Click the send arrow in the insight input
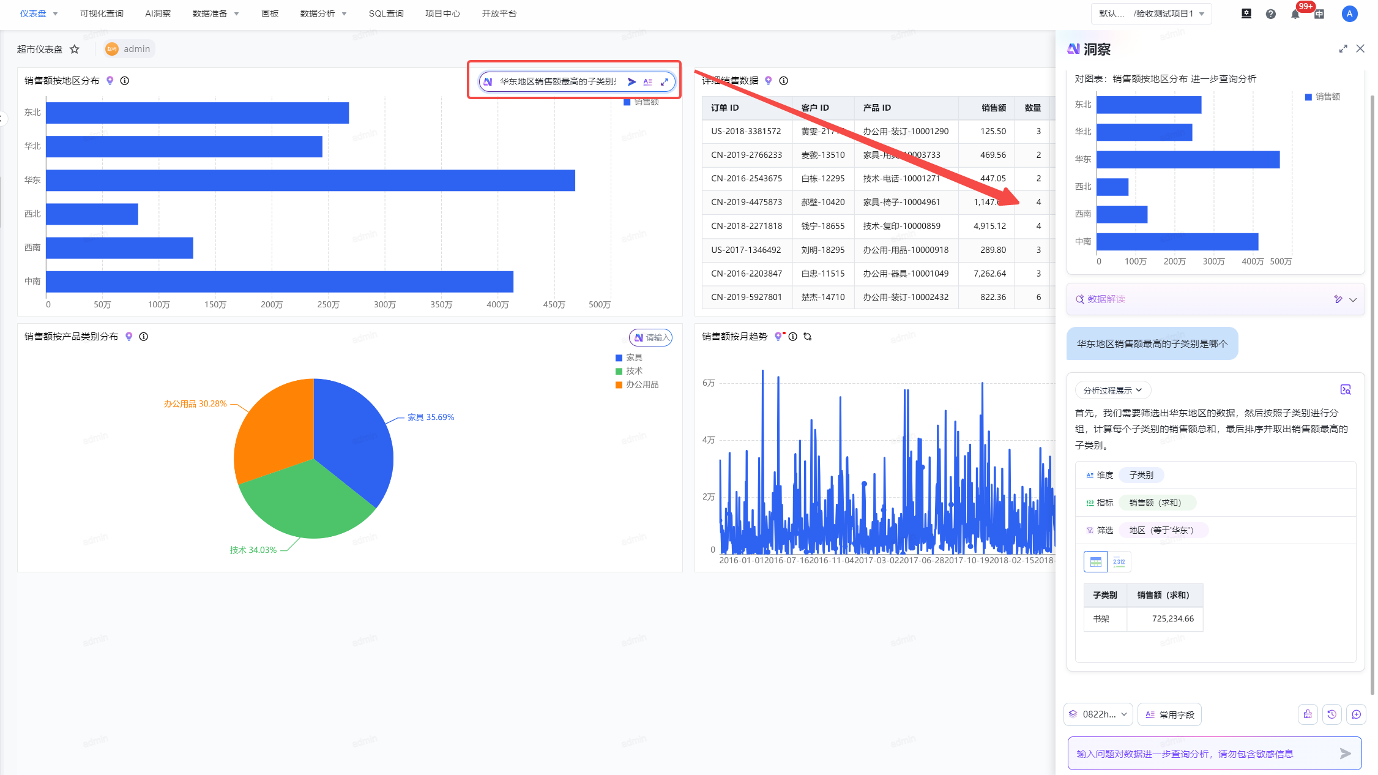 (1345, 754)
